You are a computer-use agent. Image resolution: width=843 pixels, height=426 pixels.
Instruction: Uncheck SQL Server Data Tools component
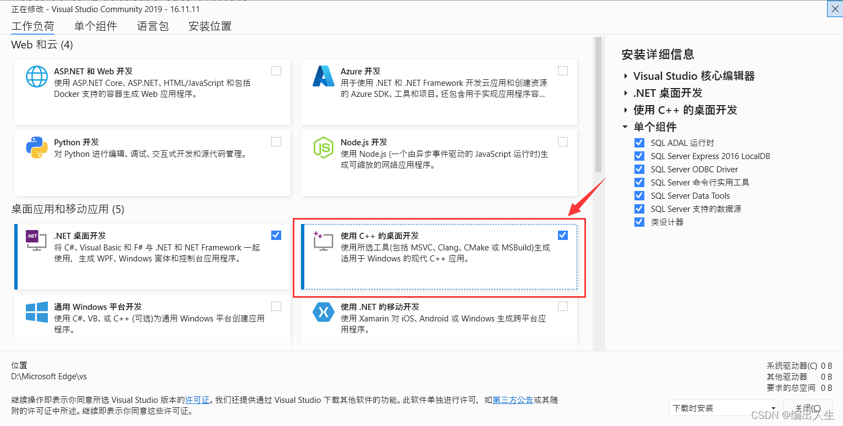(639, 195)
